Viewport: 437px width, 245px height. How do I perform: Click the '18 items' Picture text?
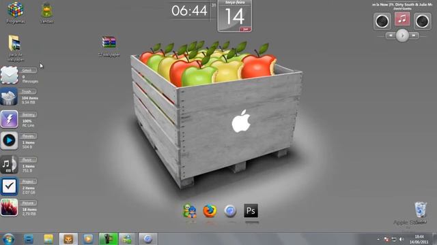point(29,210)
